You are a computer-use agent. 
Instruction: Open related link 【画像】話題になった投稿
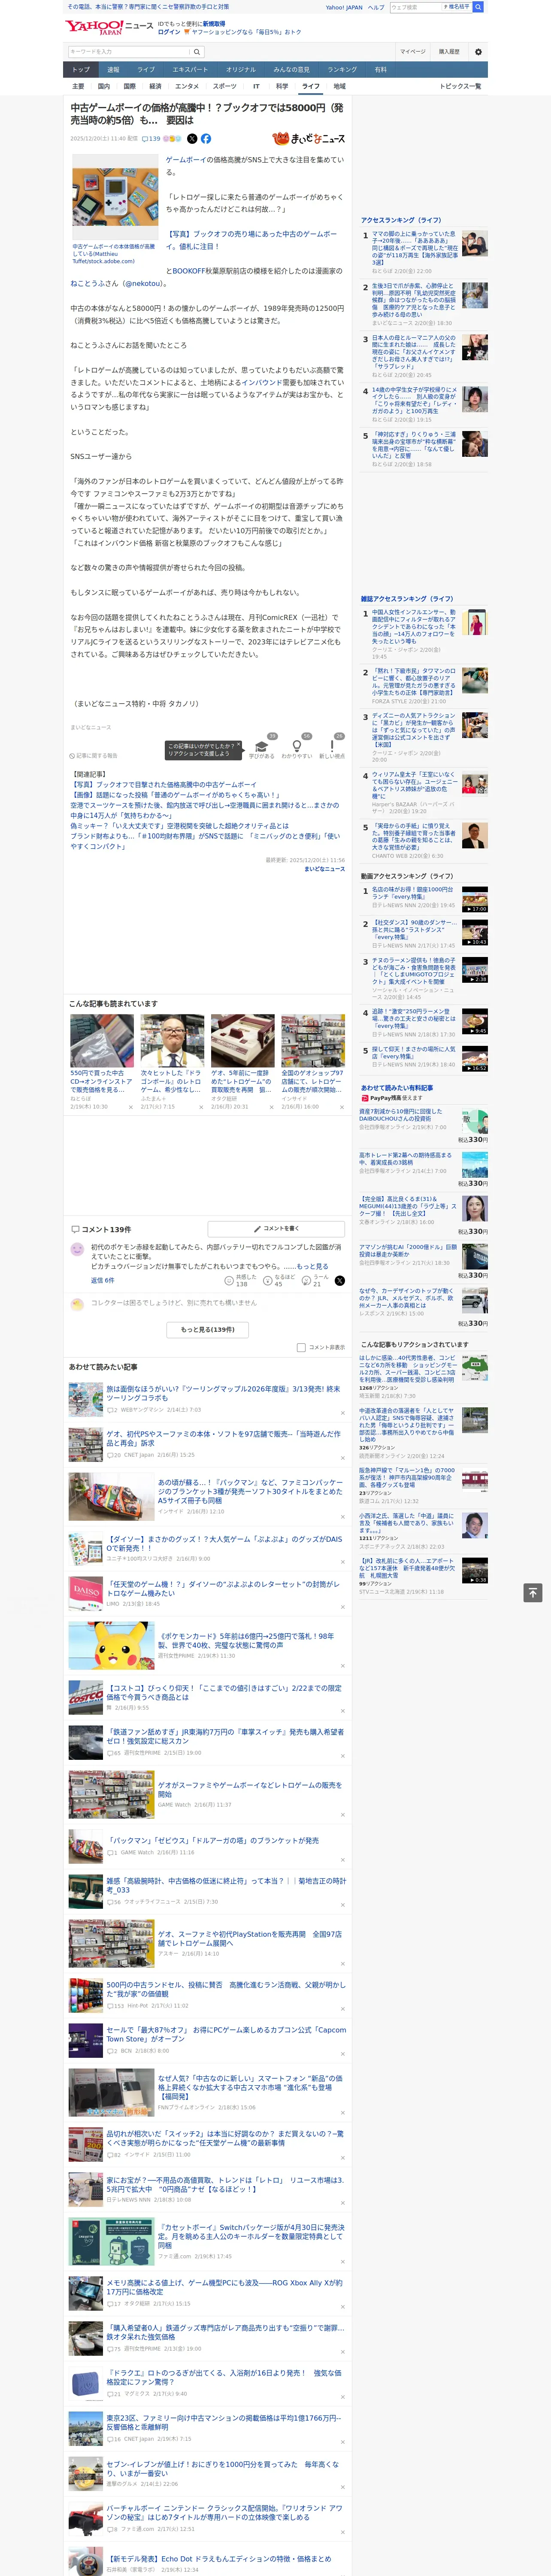[175, 795]
